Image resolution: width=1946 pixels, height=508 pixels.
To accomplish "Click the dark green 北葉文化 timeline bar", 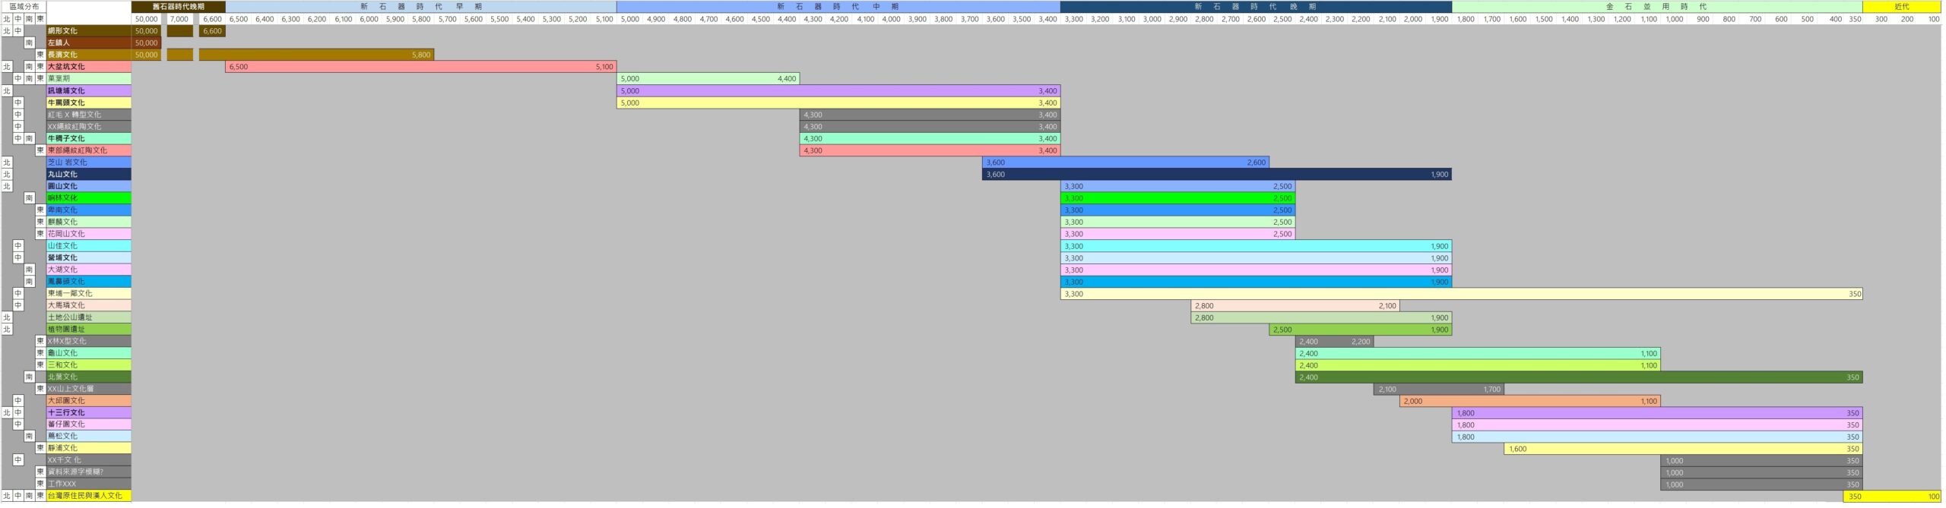I will (1578, 377).
